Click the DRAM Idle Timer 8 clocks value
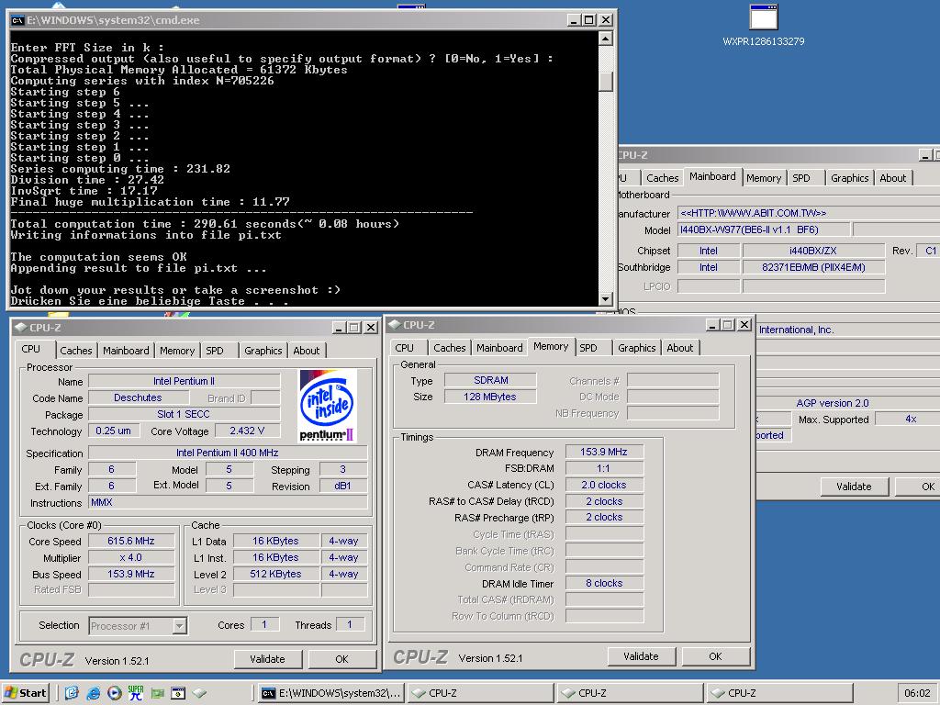Image resolution: width=940 pixels, height=705 pixels. 604,583
